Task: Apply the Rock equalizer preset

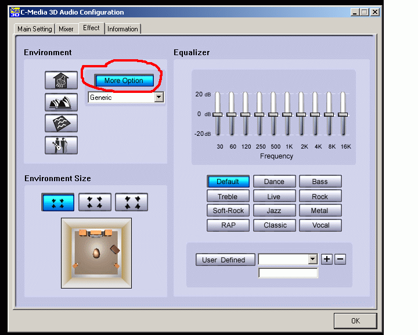Action: click(320, 196)
